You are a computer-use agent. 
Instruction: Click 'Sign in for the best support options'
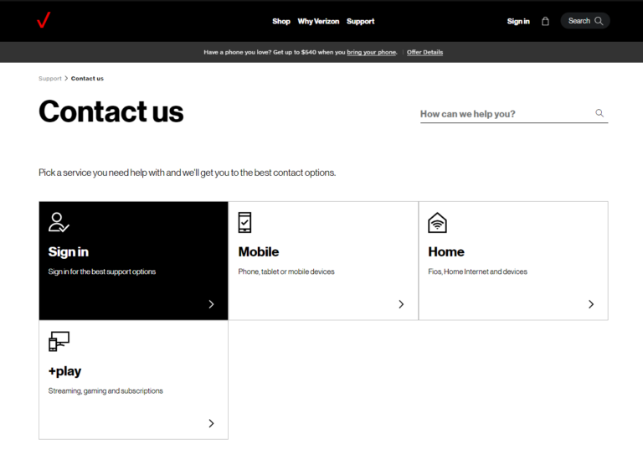point(102,272)
